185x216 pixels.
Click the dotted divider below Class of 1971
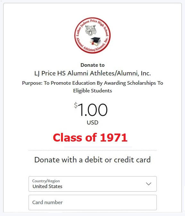pyautogui.click(x=92, y=151)
